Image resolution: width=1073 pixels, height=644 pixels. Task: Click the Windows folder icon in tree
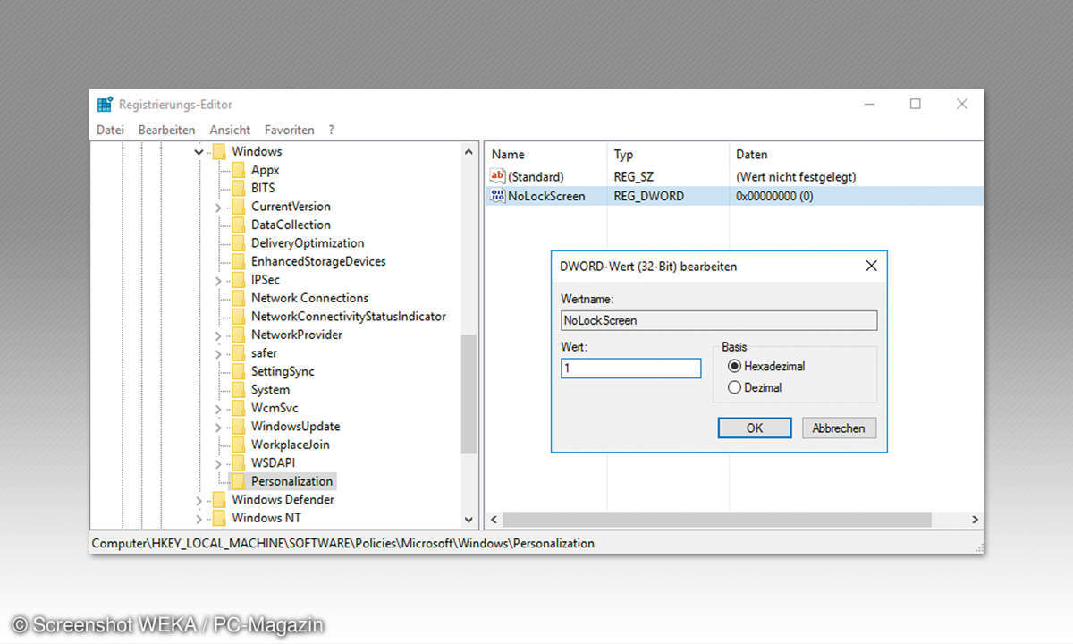click(x=219, y=151)
